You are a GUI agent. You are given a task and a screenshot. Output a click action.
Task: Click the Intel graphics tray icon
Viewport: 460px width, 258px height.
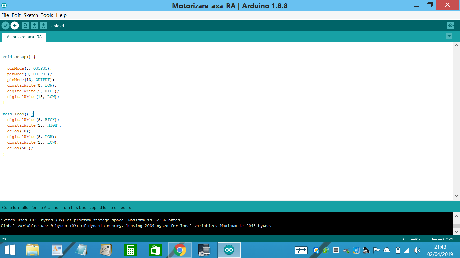pyautogui.click(x=356, y=250)
